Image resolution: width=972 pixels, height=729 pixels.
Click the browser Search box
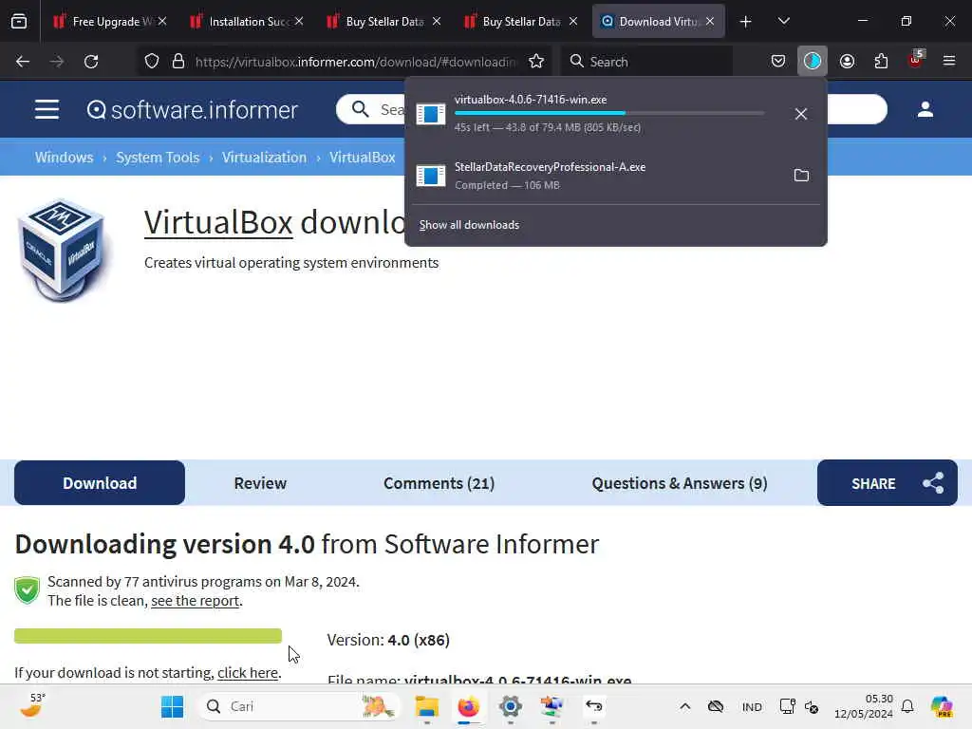pos(647,62)
